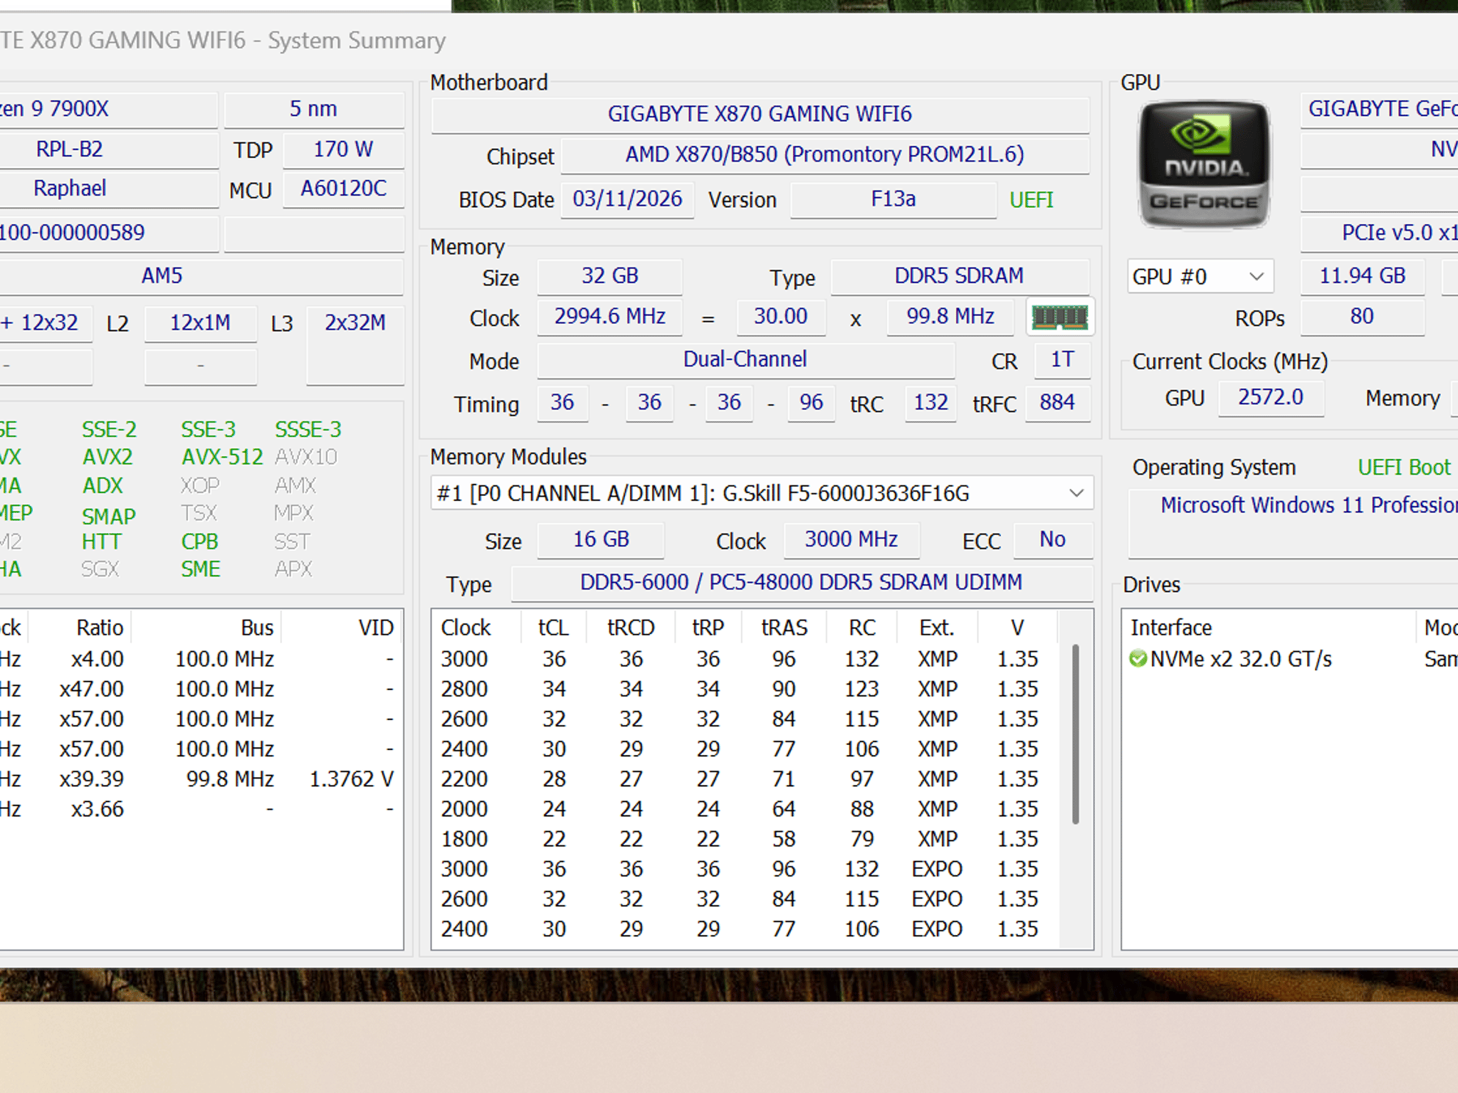This screenshot has height=1093, width=1458.
Task: Select the 2600 EXPO timing row
Action: (745, 899)
